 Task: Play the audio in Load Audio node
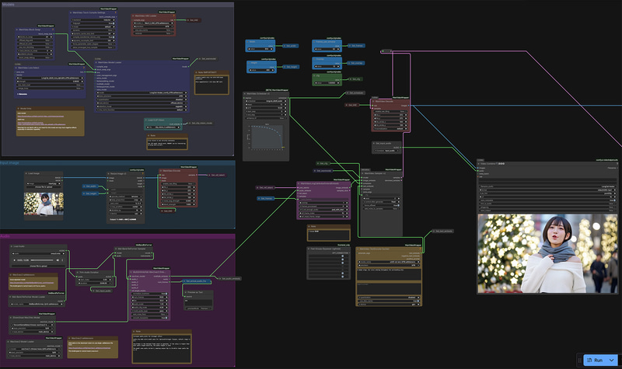tap(15, 260)
